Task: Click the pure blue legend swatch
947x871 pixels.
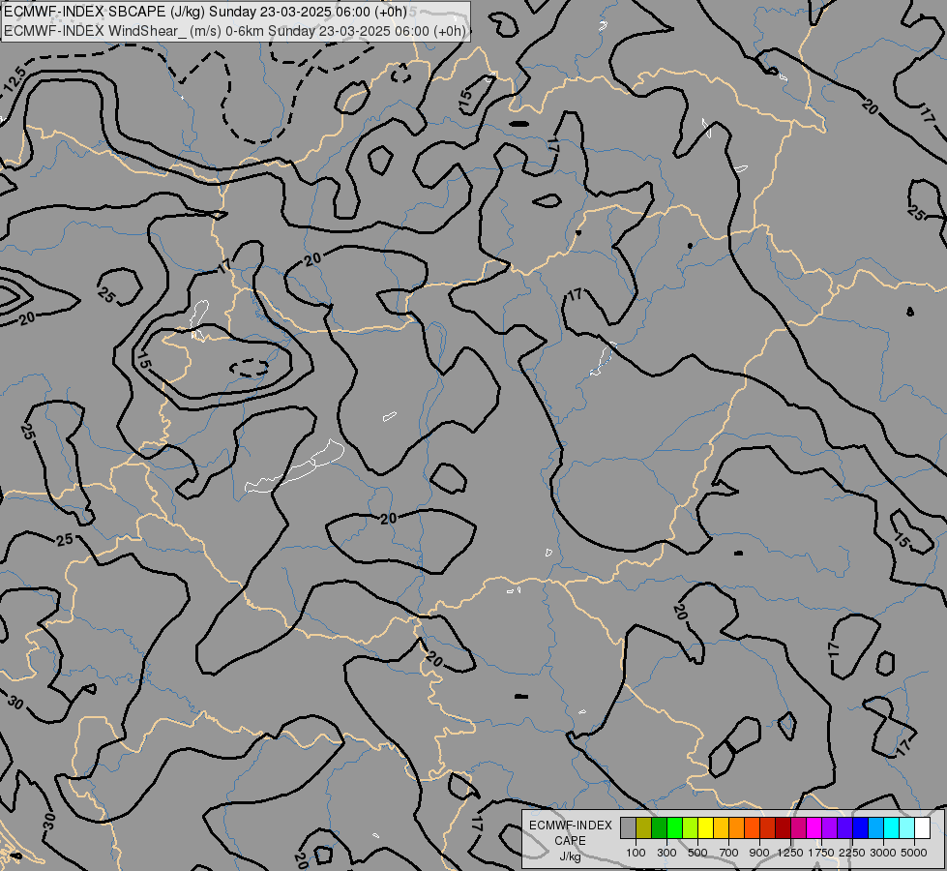Action: [x=860, y=828]
